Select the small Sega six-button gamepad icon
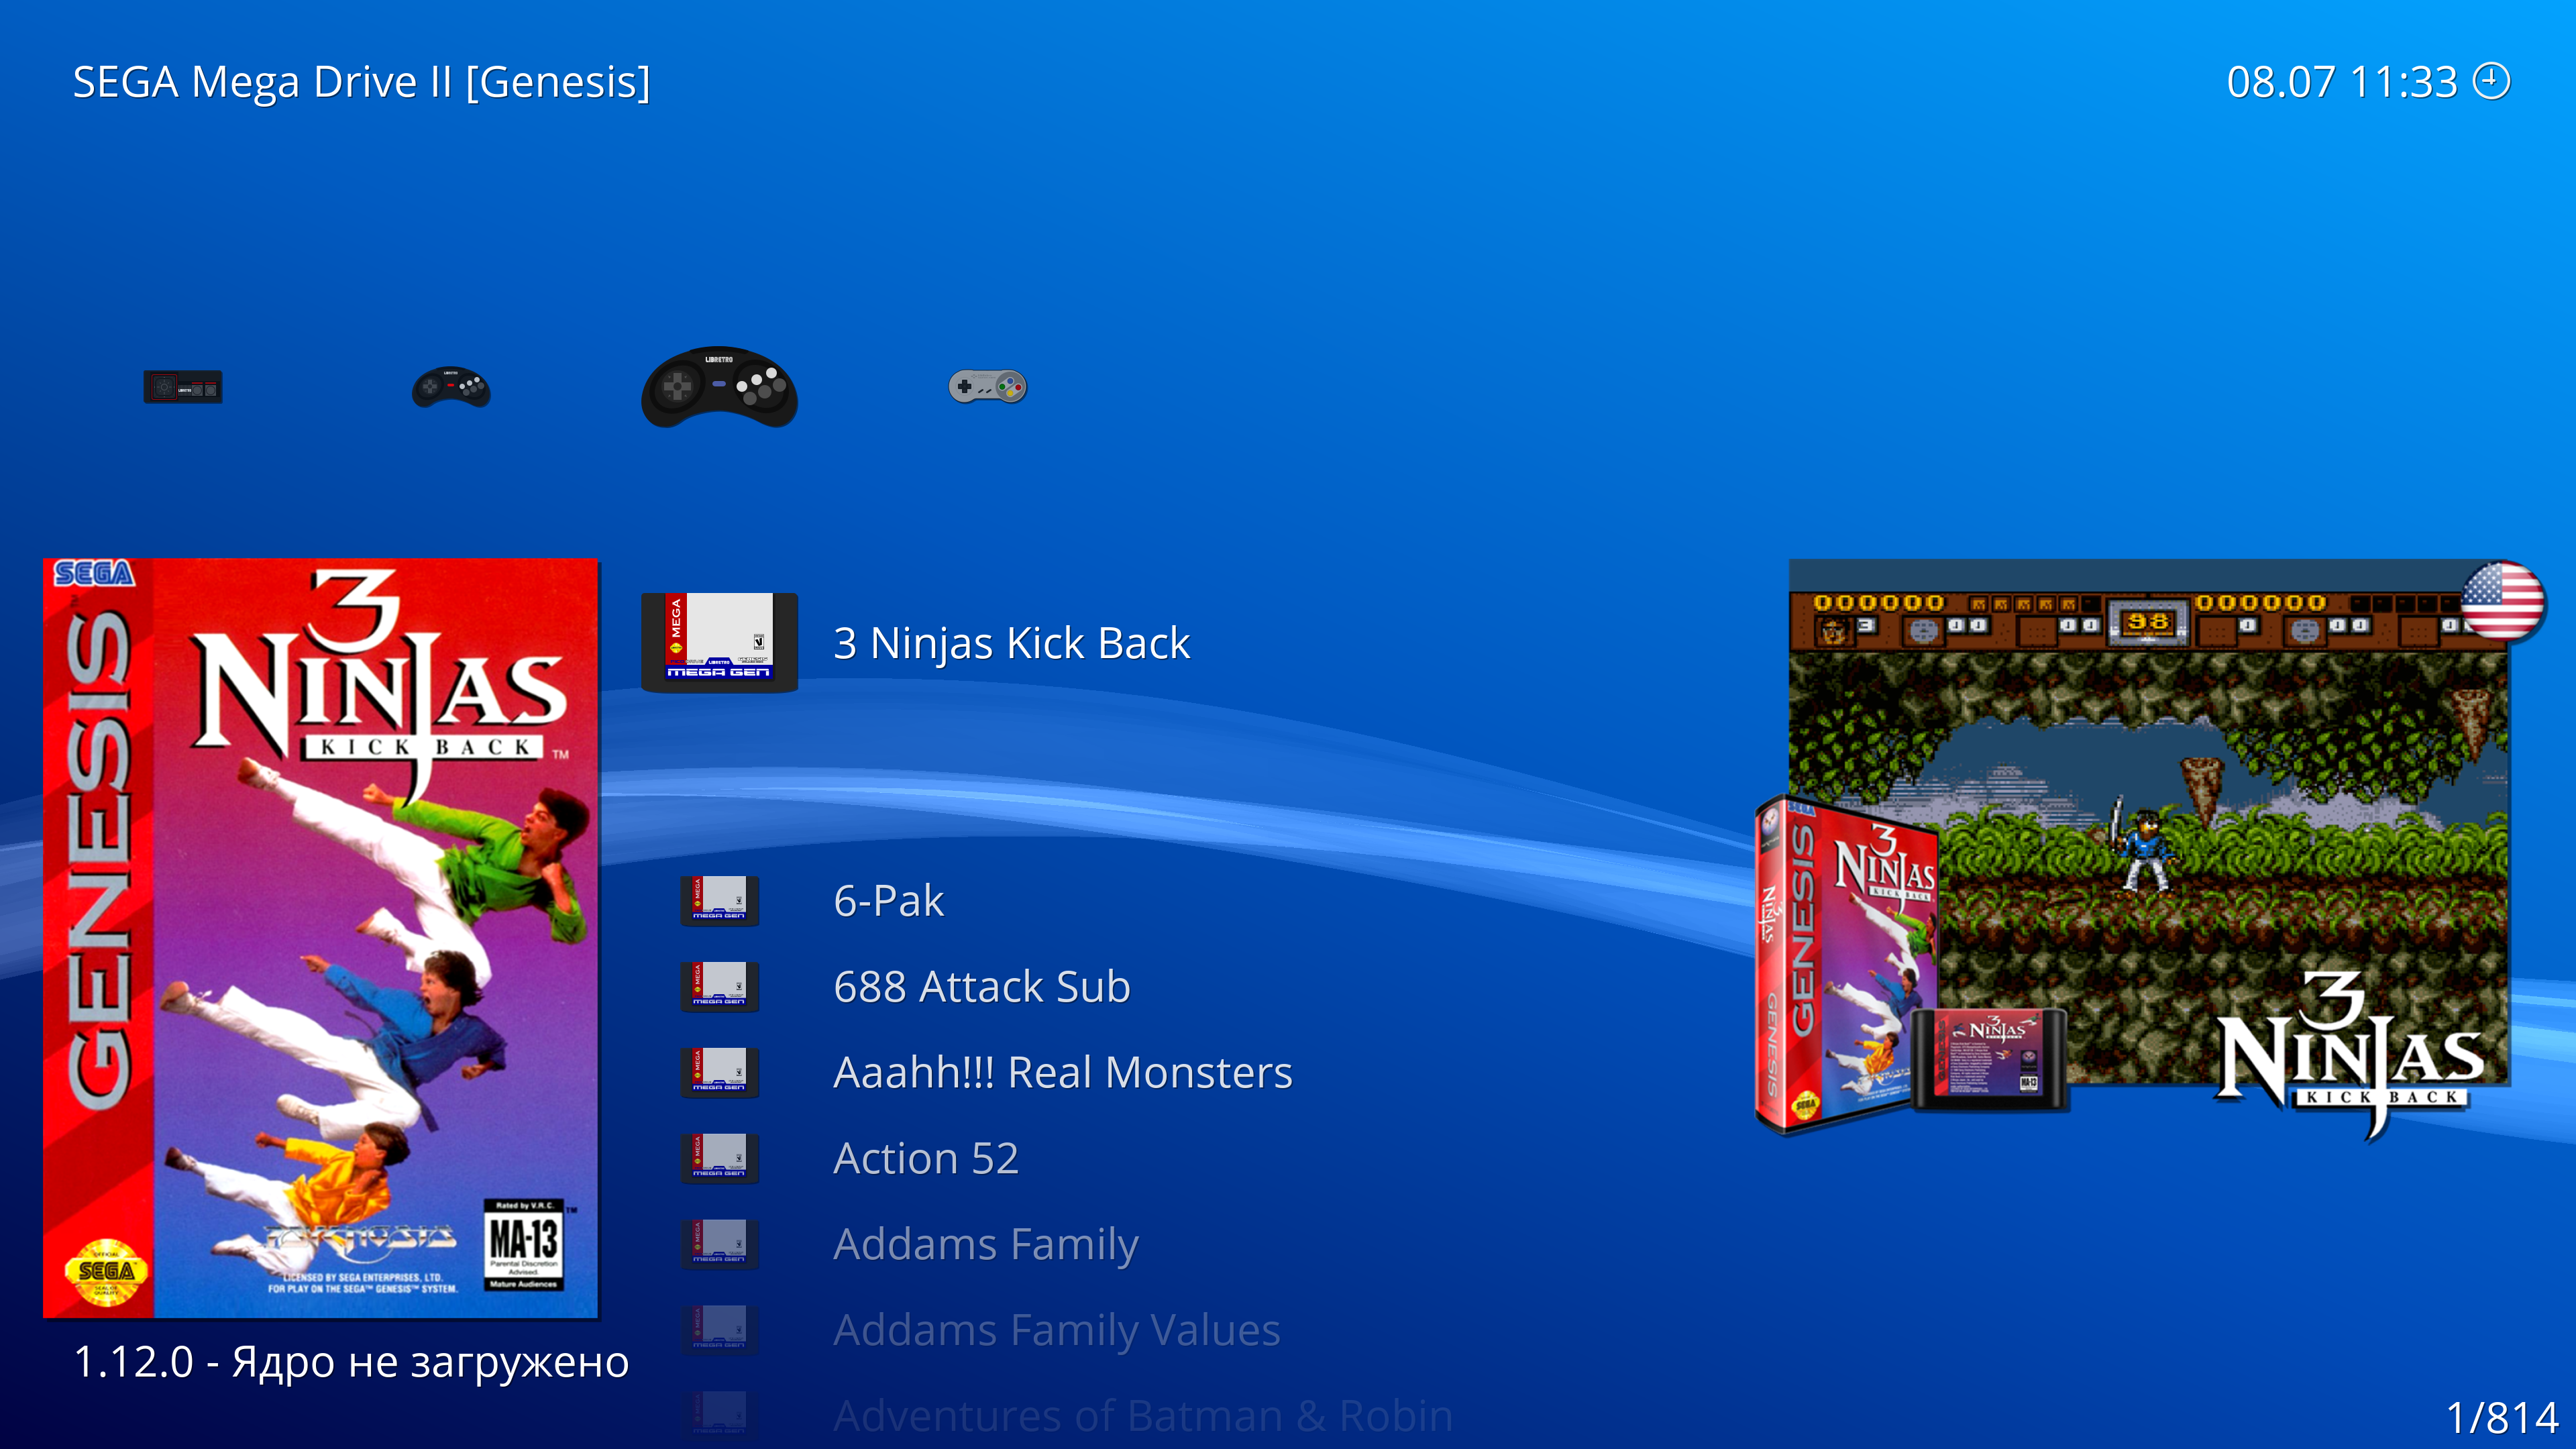 tap(451, 387)
